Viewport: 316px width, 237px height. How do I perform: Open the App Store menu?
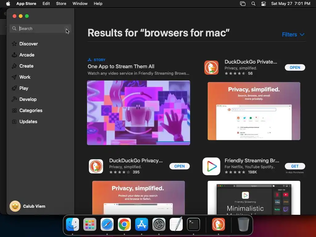26,4
